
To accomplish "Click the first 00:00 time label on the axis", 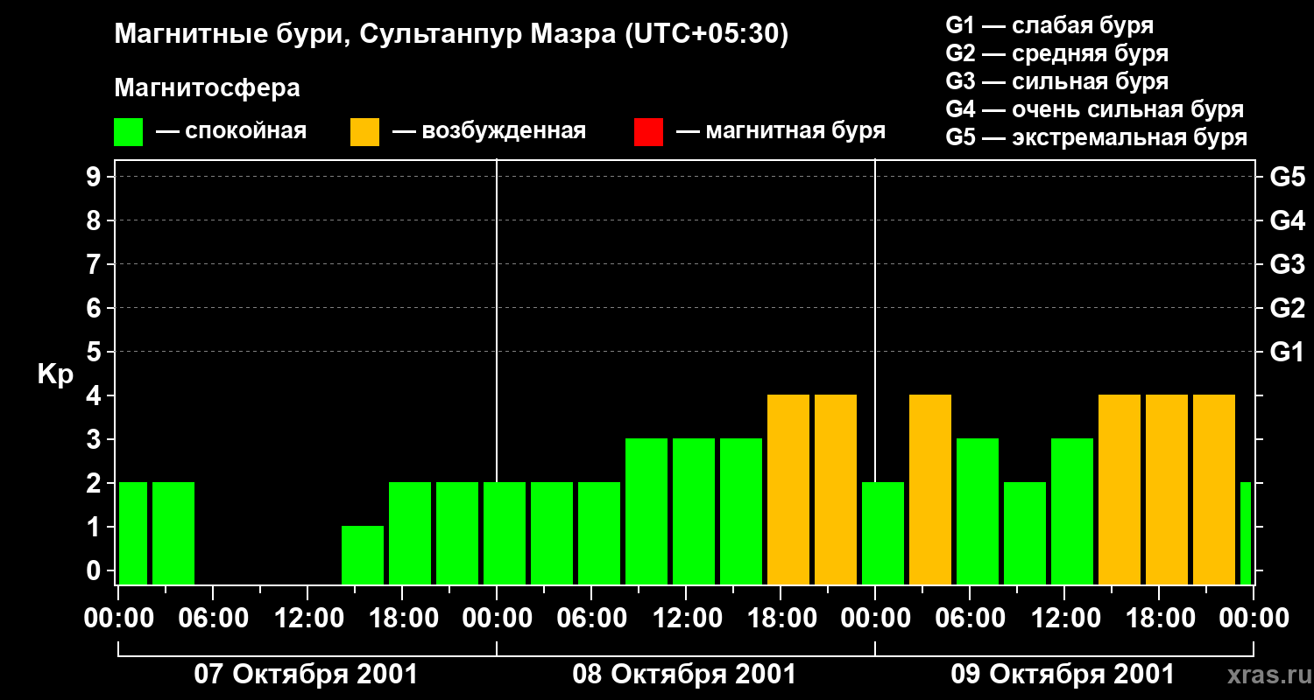I will (118, 618).
